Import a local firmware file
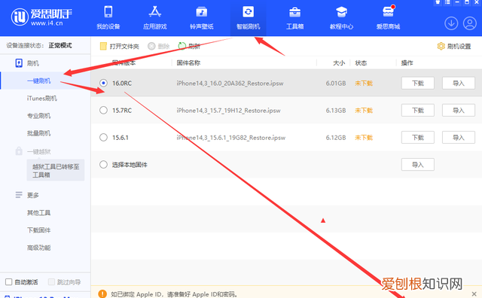 coord(418,165)
